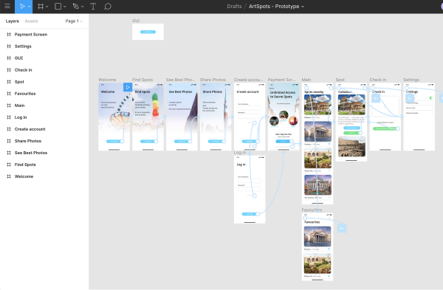Switch to the Assets tab
This screenshot has height=290, width=443.
[x=31, y=21]
